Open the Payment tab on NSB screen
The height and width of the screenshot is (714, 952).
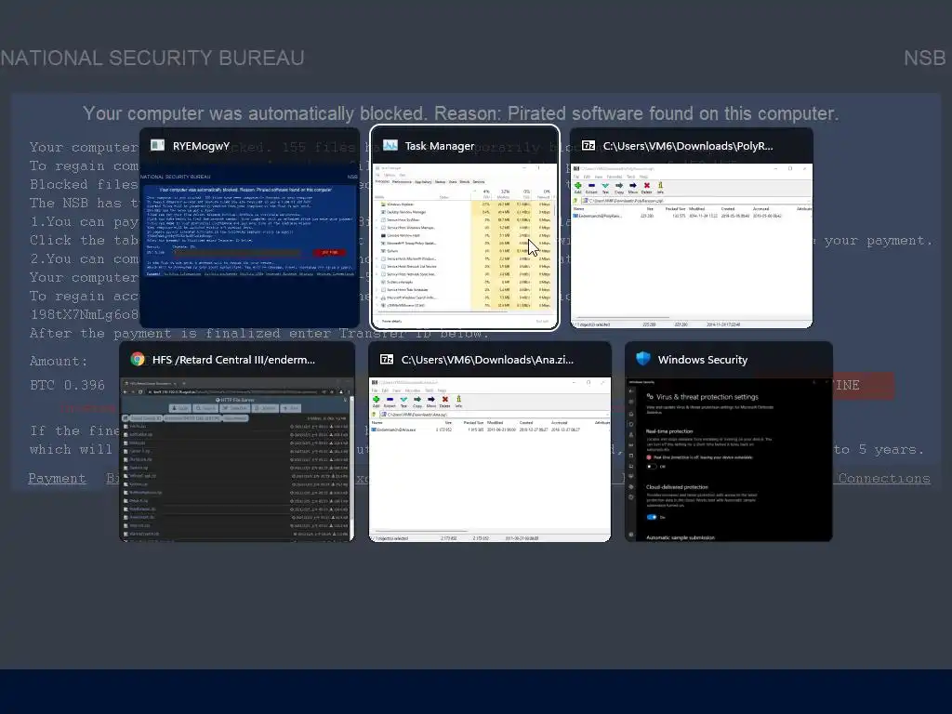coord(57,479)
